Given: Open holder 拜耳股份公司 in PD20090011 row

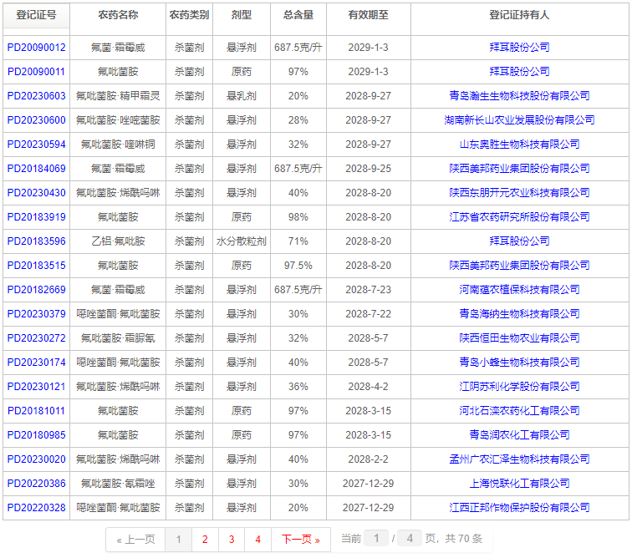Looking at the screenshot, I should [519, 72].
